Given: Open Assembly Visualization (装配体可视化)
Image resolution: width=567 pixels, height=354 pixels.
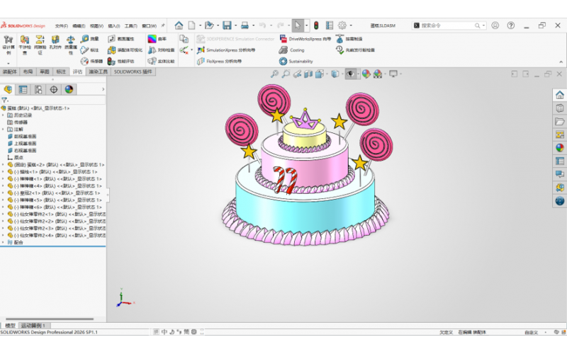Looking at the screenshot, I should pos(125,50).
